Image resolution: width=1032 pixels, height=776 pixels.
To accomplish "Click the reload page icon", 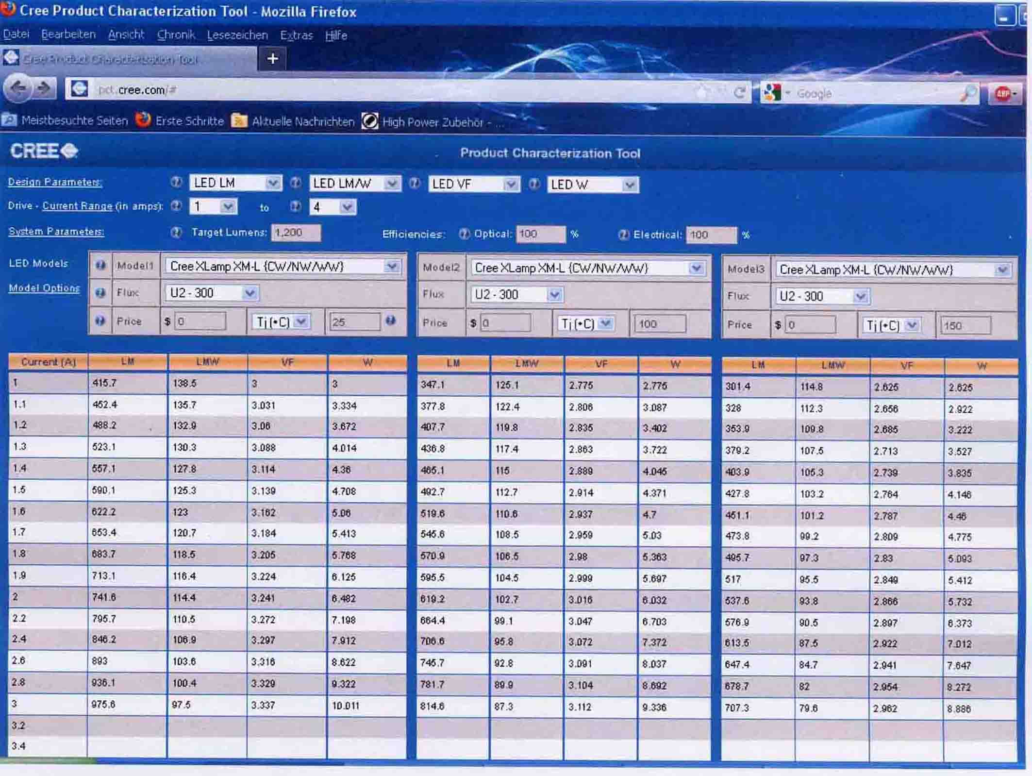I will click(739, 92).
